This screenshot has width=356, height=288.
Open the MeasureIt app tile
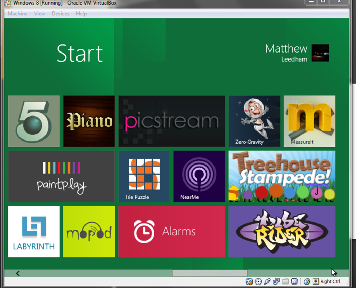click(309, 121)
